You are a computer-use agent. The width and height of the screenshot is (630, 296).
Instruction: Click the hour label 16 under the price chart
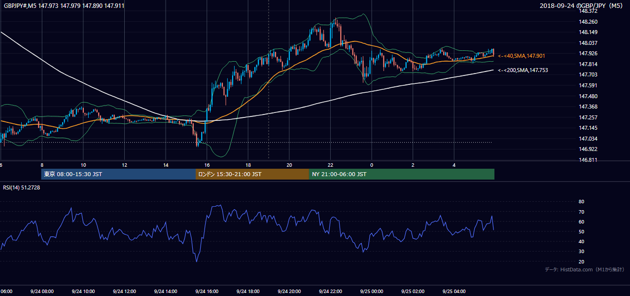pos(207,165)
